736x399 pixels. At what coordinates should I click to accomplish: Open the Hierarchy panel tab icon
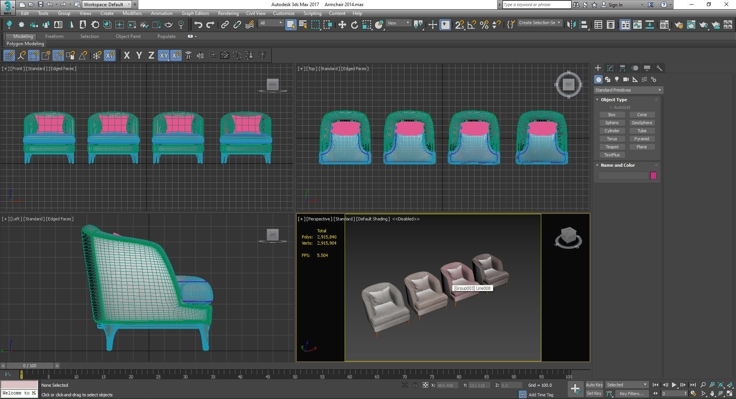click(623, 68)
